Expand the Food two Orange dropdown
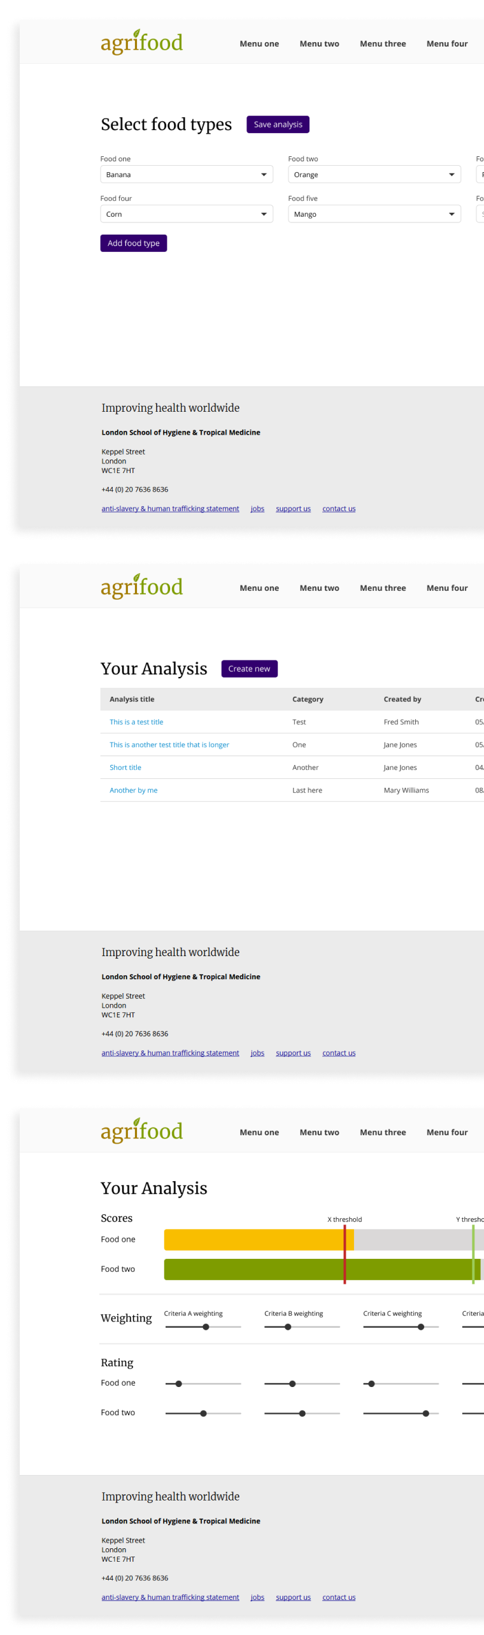 coord(374,175)
